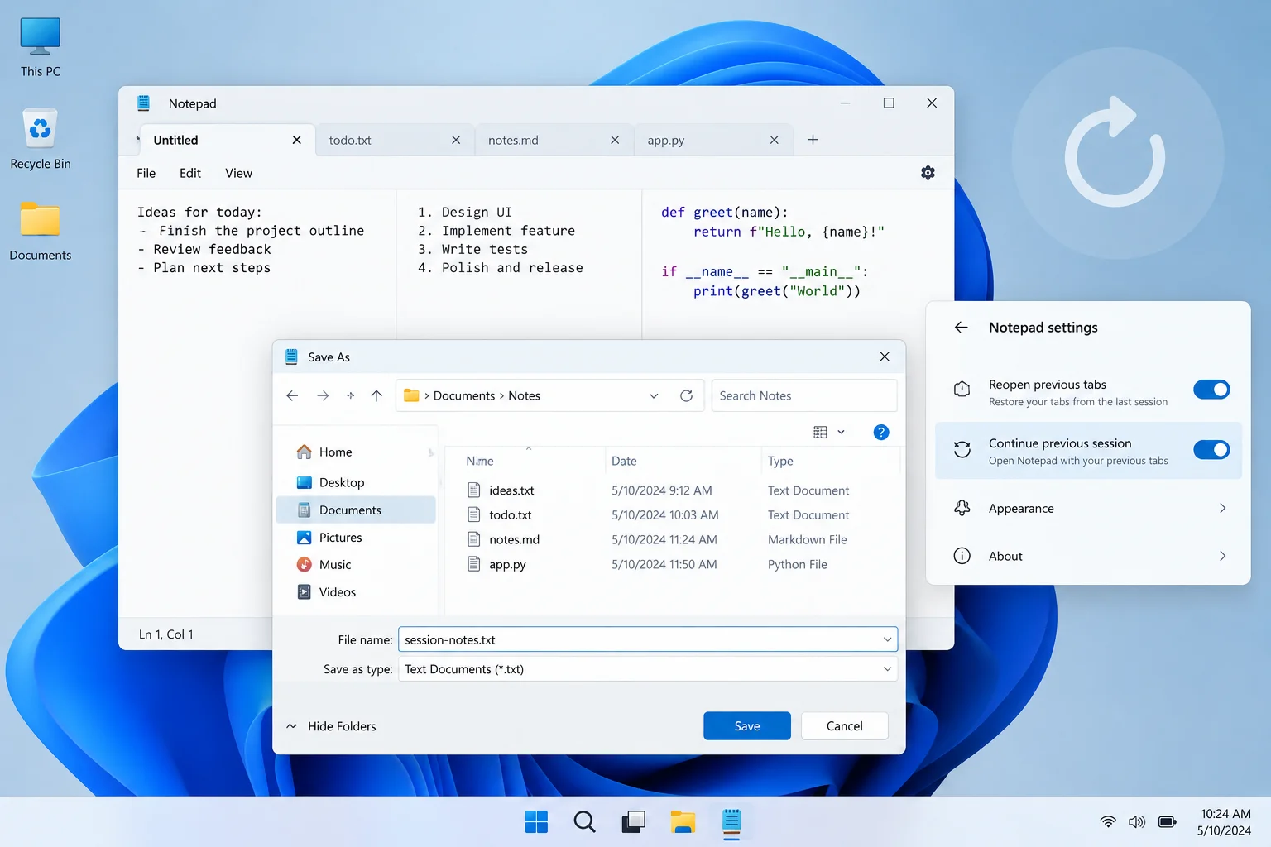Image resolution: width=1271 pixels, height=847 pixels.
Task: Close the todo.txt tab
Action: [456, 140]
